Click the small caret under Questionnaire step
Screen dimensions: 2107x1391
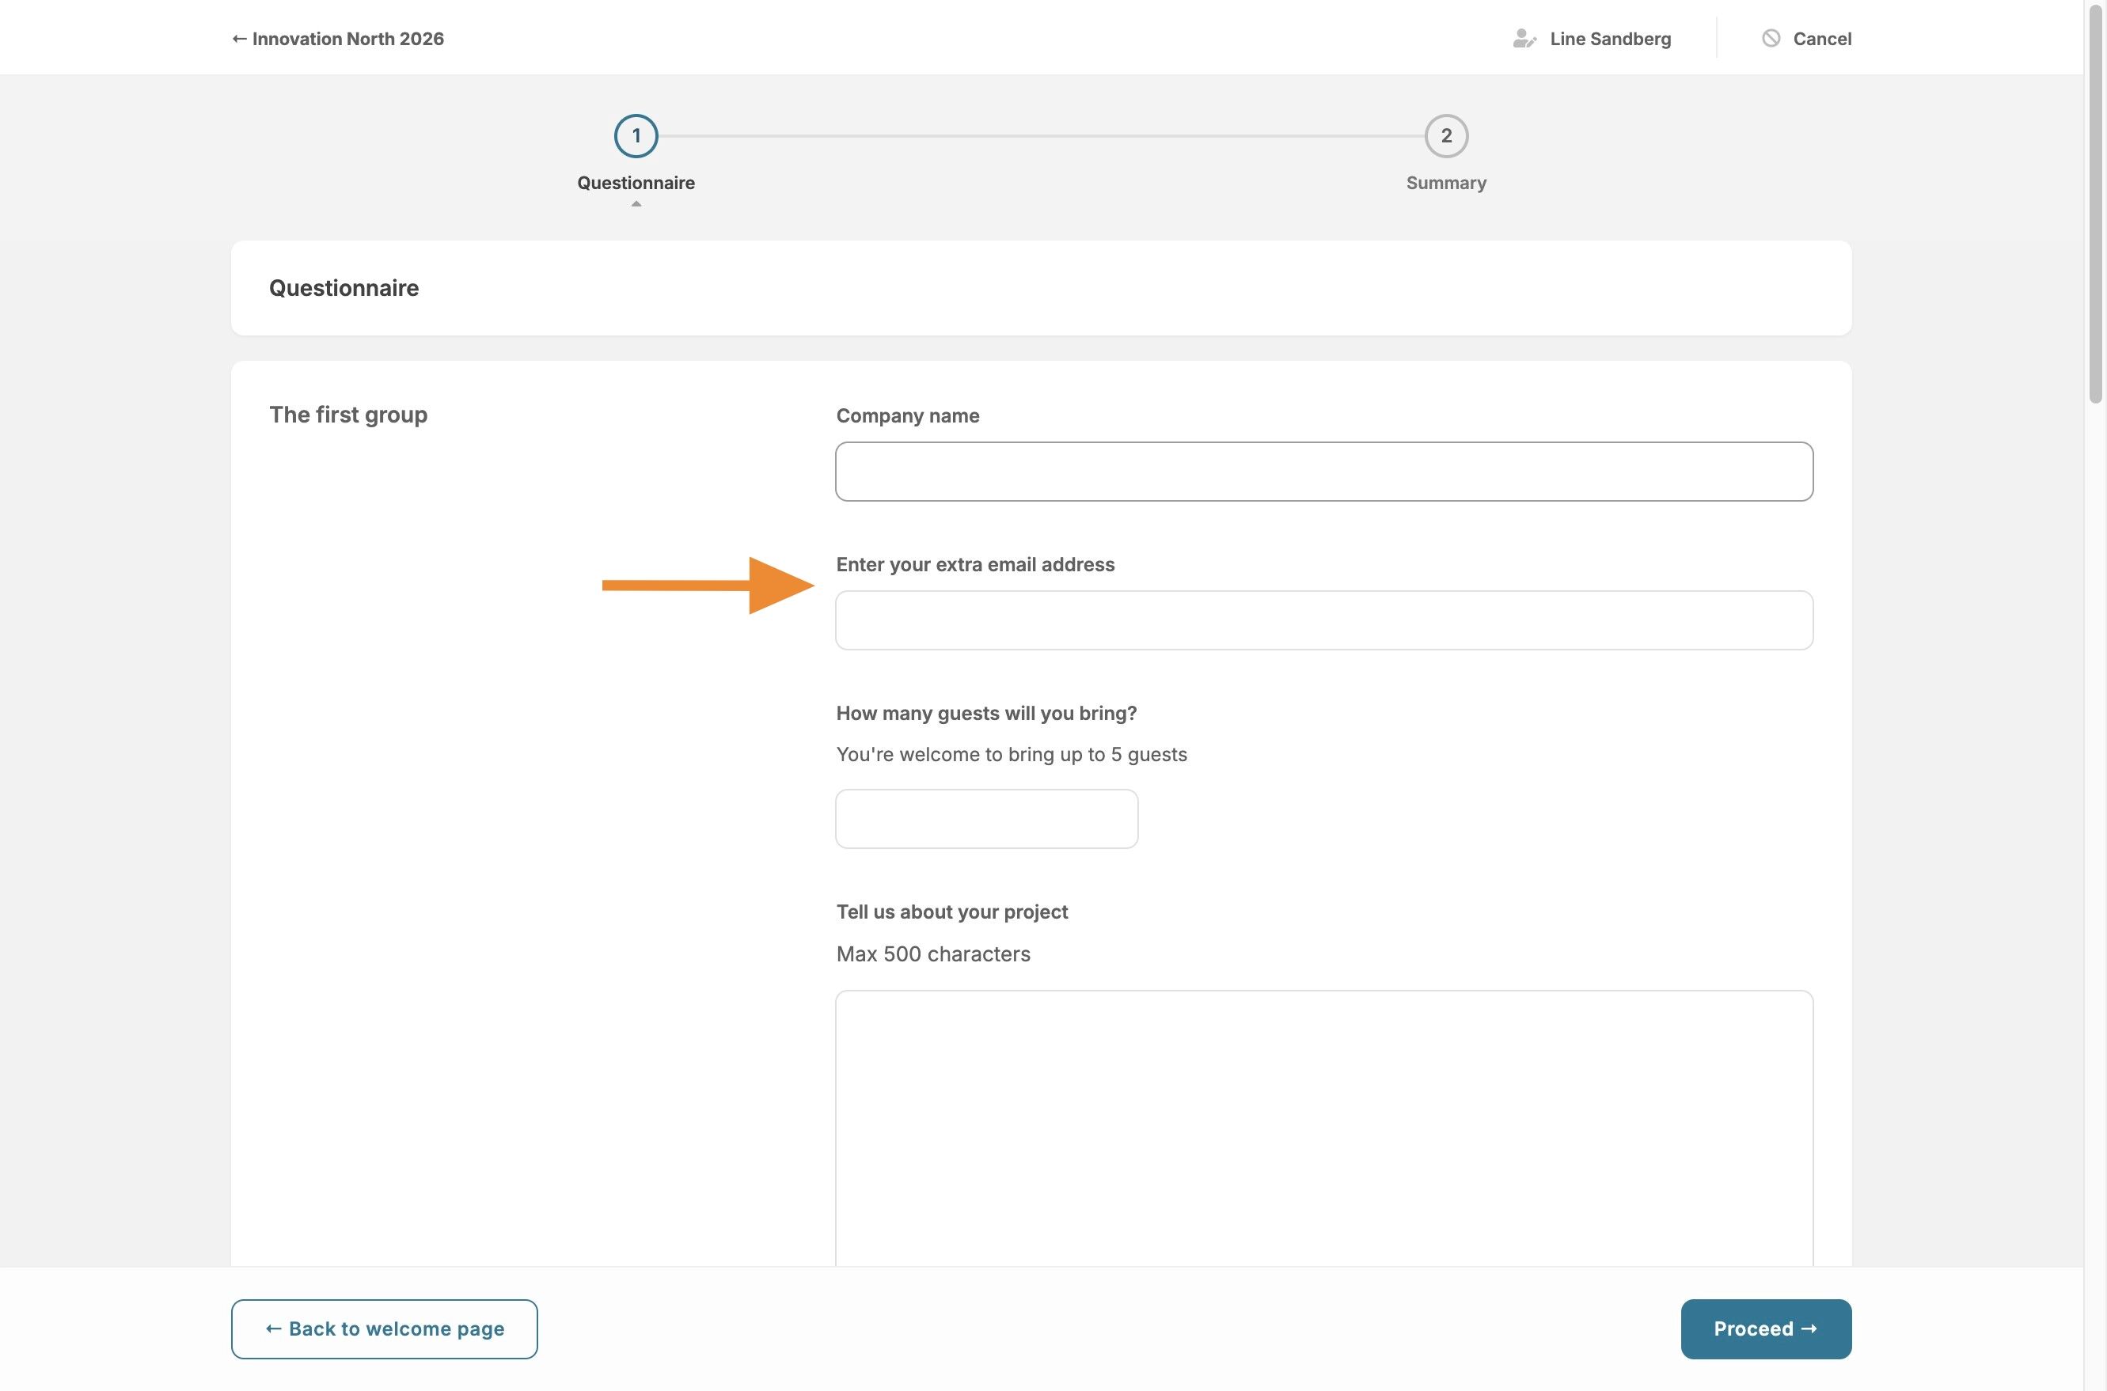[636, 204]
